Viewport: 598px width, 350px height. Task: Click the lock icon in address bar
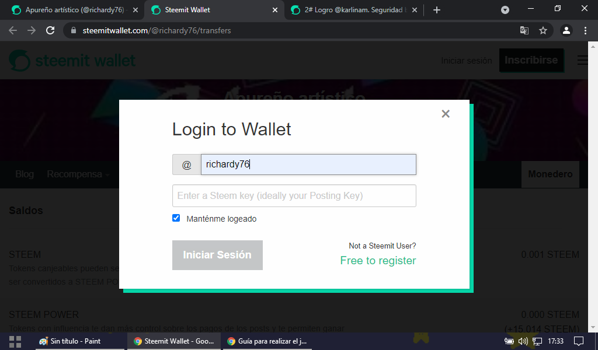tap(74, 30)
